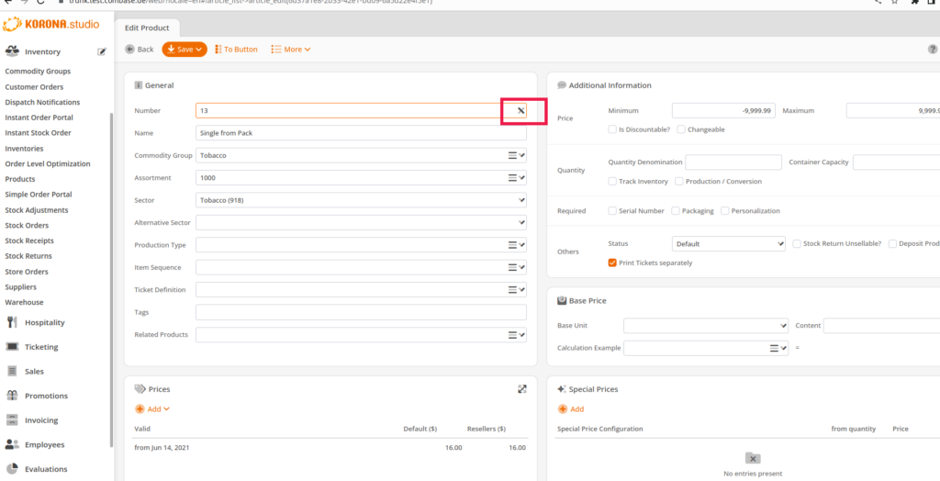Open the Save dropdown button

point(184,50)
